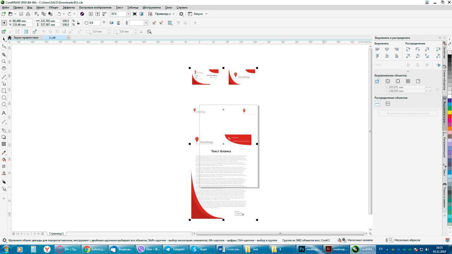Switch to the Экран приветствия tab
This screenshot has width=452, height=254.
[25, 37]
